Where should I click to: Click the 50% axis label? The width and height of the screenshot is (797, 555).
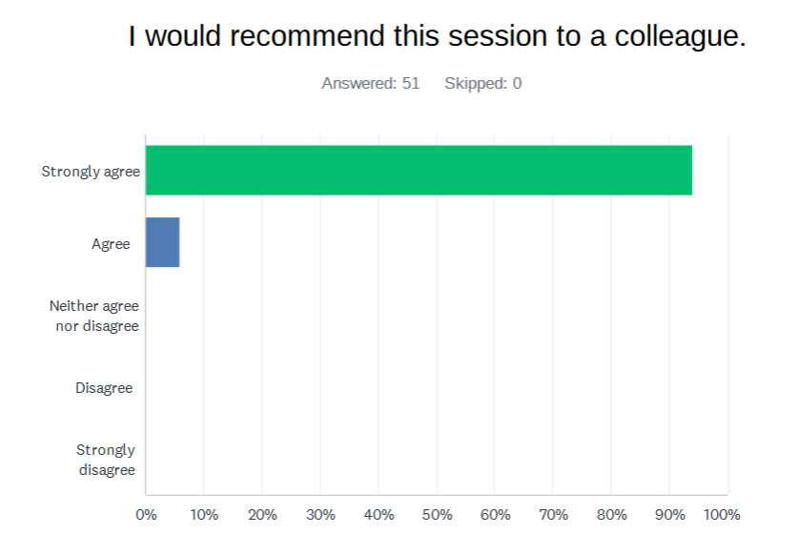point(438,515)
